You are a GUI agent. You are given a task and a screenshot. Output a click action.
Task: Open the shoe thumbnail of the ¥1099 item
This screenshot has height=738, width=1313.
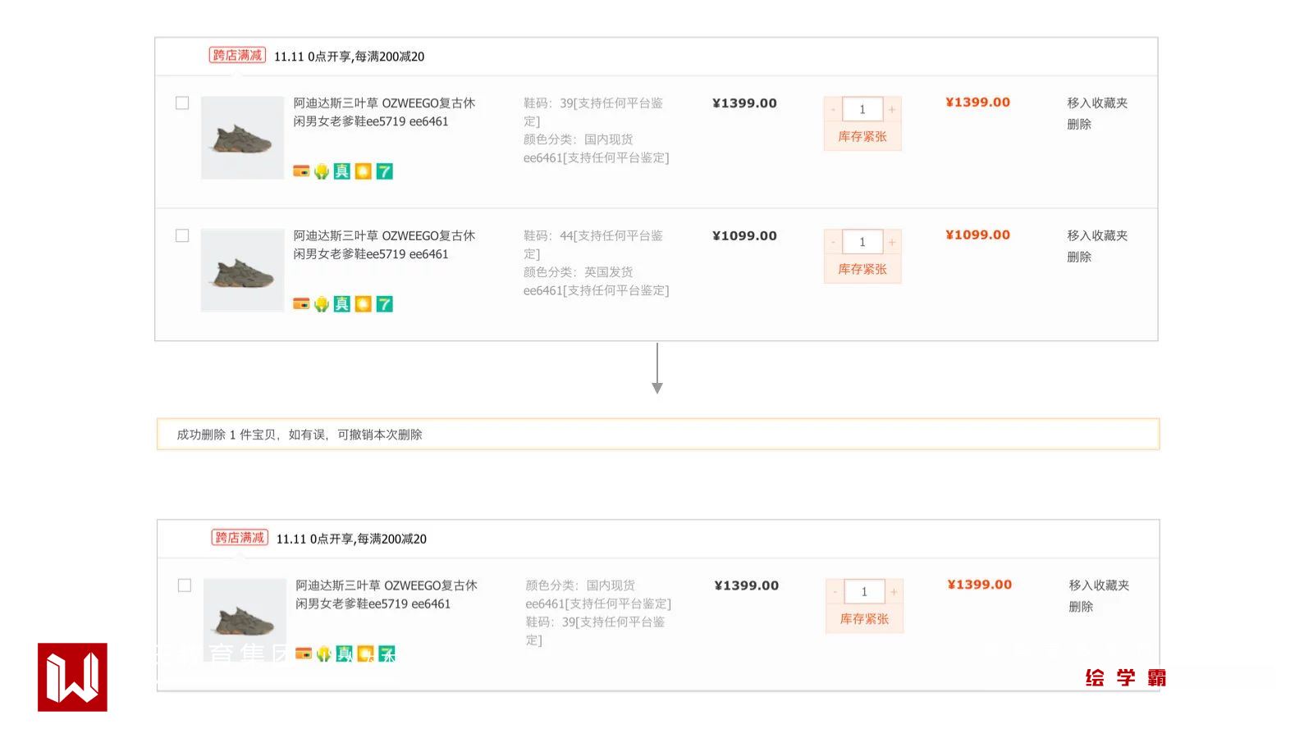242,271
